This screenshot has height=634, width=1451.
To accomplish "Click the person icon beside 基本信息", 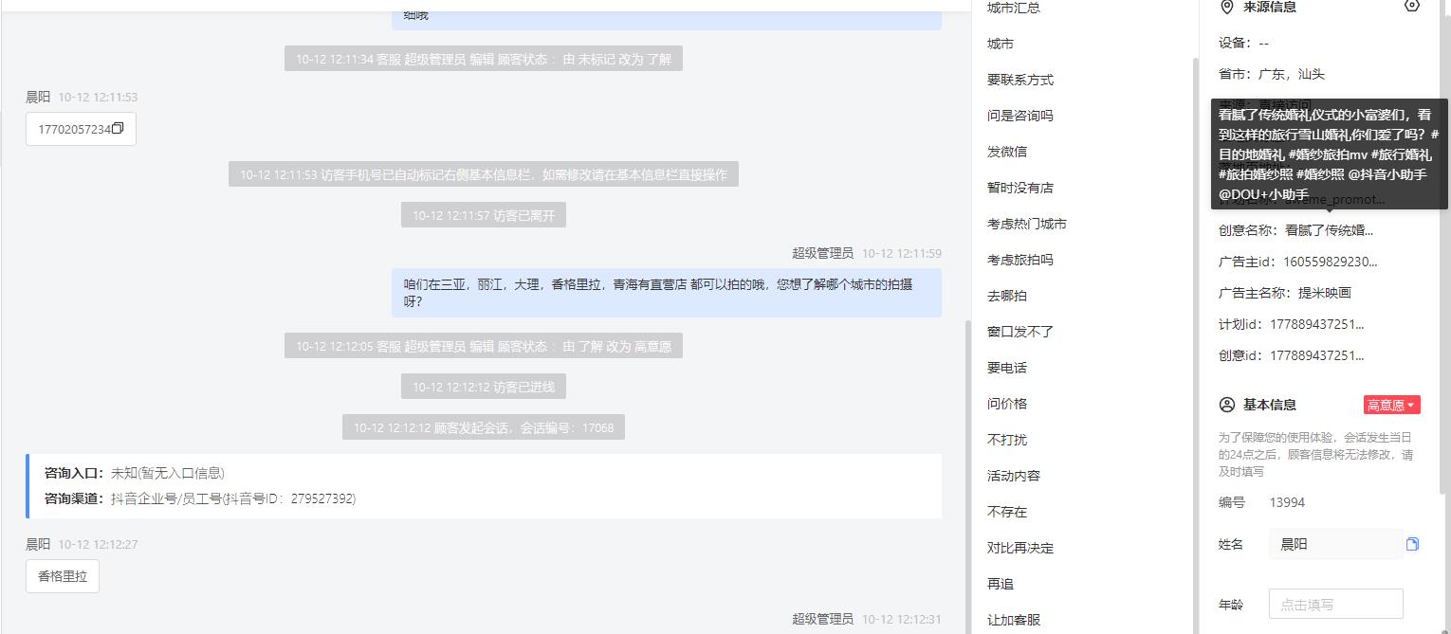I will (1226, 405).
